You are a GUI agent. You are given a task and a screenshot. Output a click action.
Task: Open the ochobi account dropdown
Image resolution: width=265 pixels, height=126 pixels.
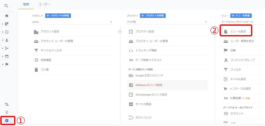point(72,22)
